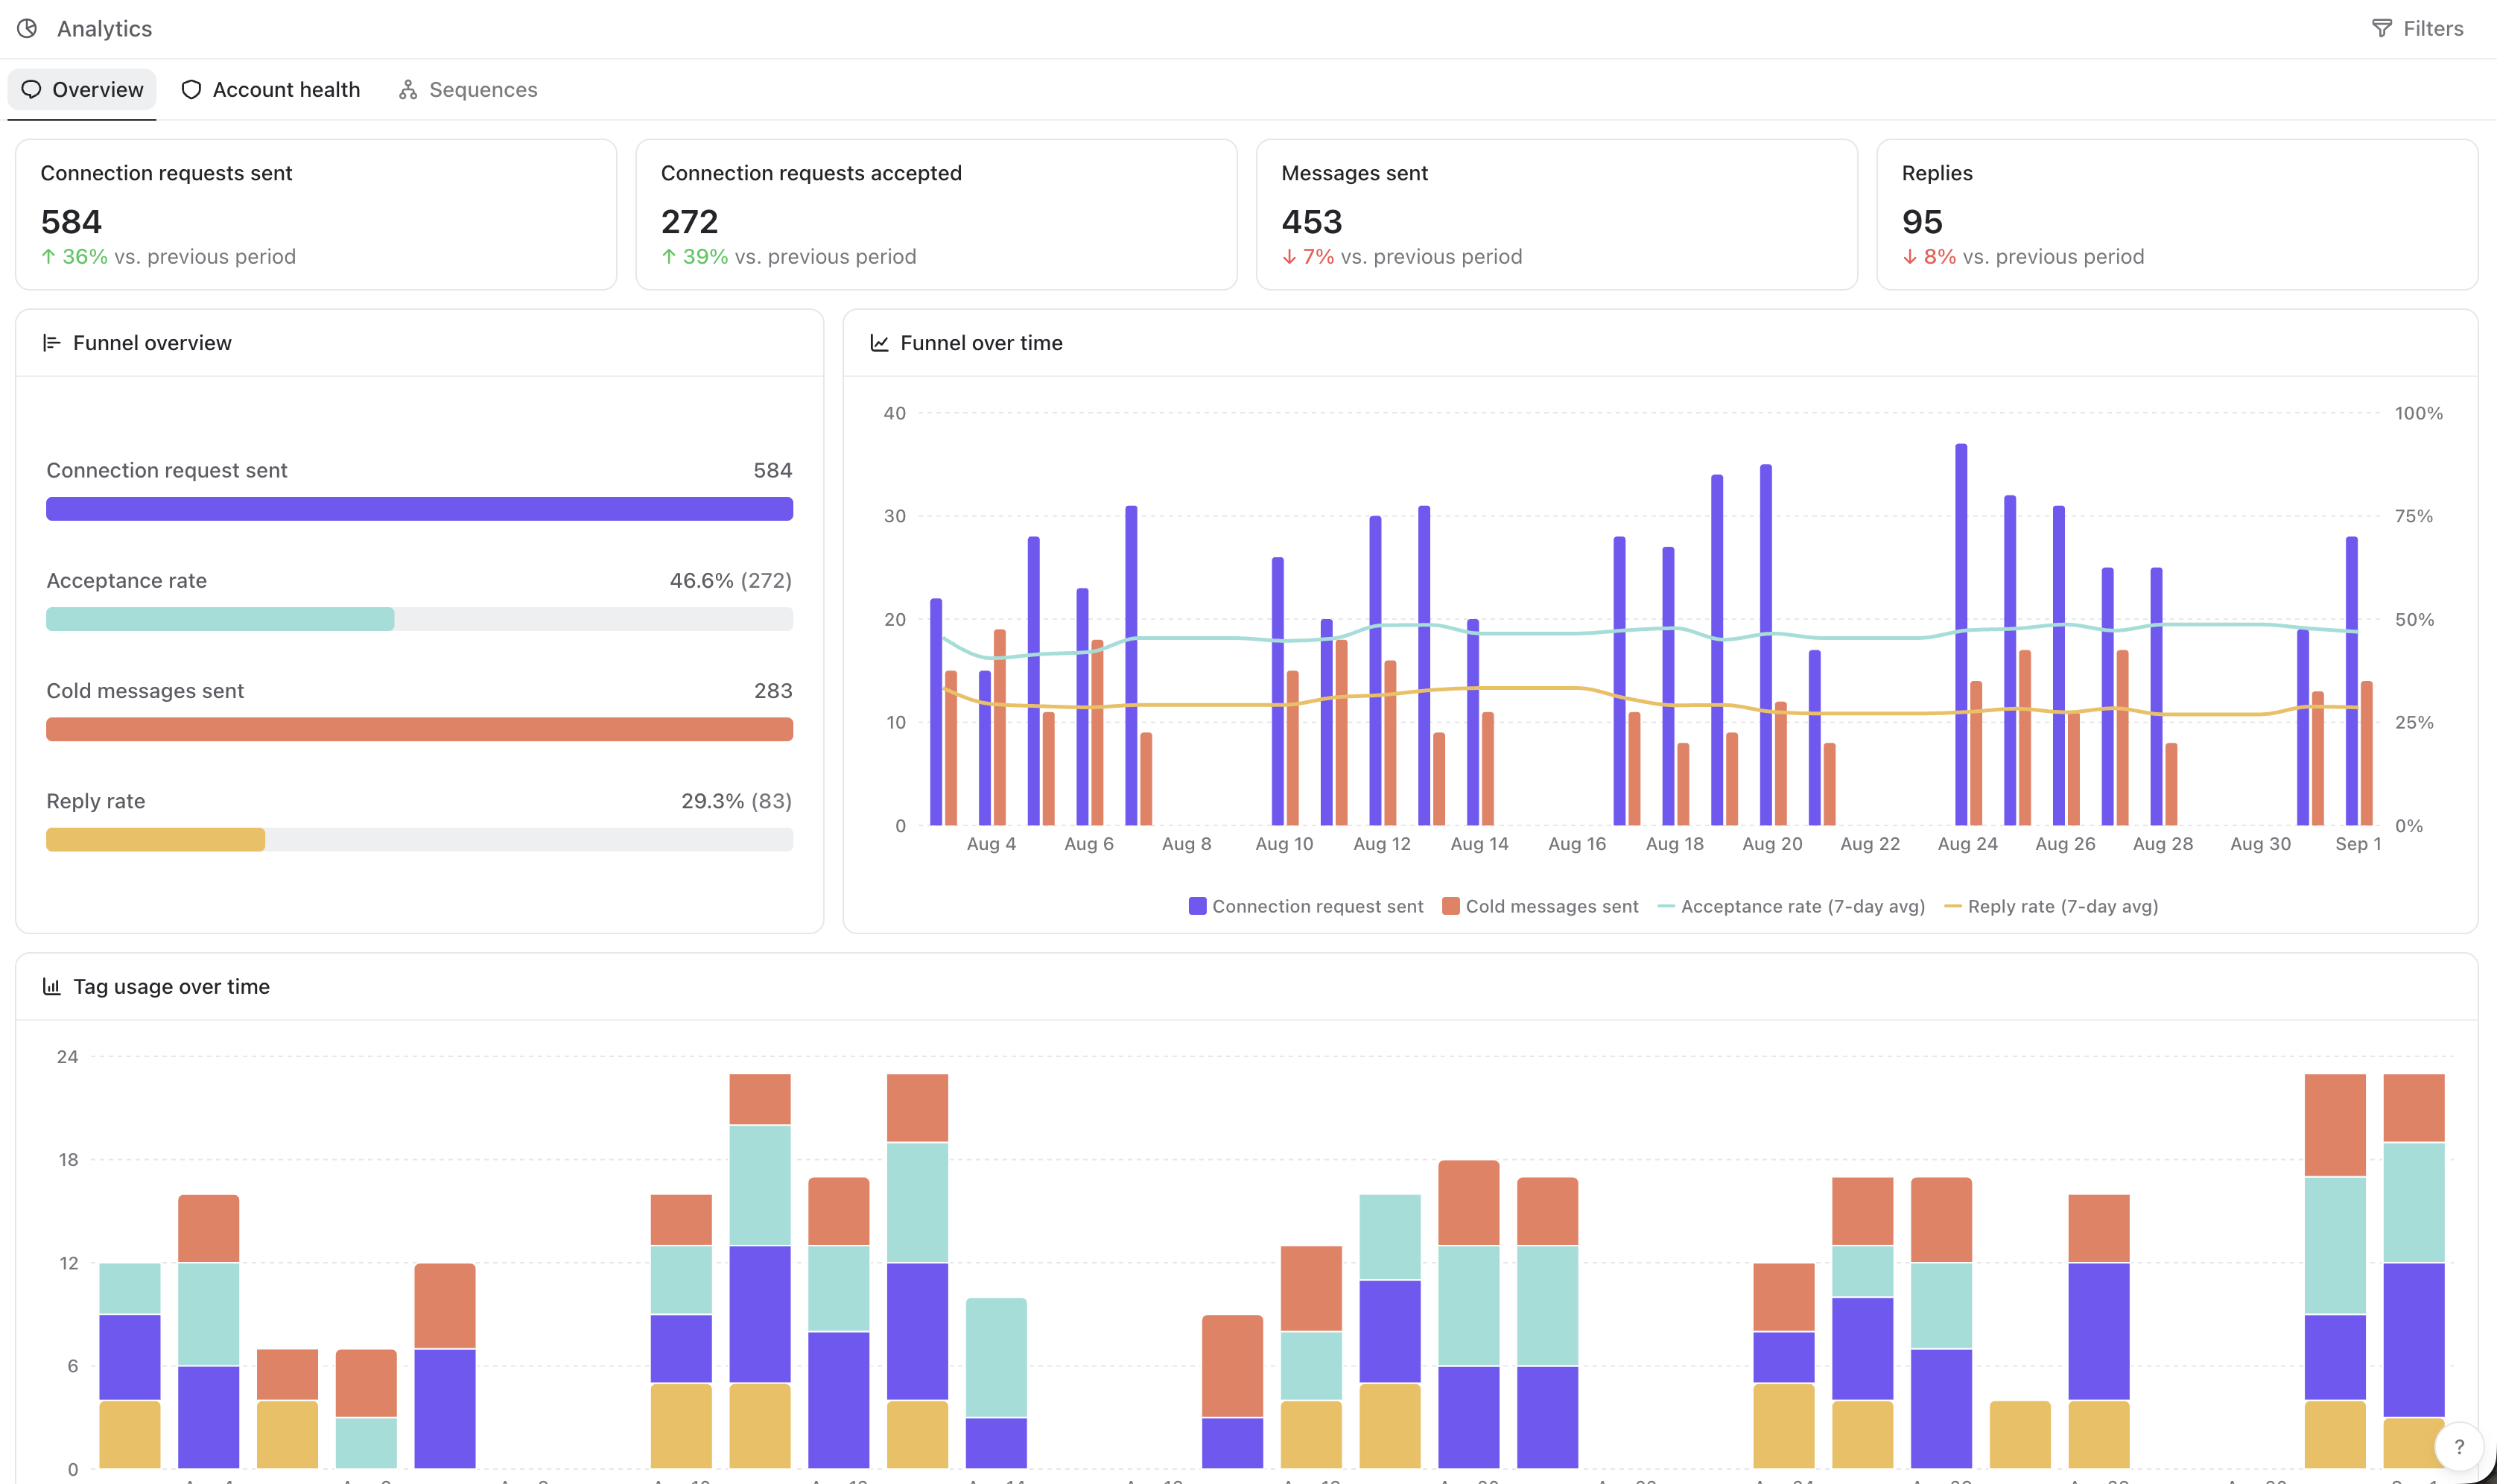Screen dimensions: 2497x1484
Task: Click the Replies card title
Action: pyautogui.click(x=1938, y=173)
